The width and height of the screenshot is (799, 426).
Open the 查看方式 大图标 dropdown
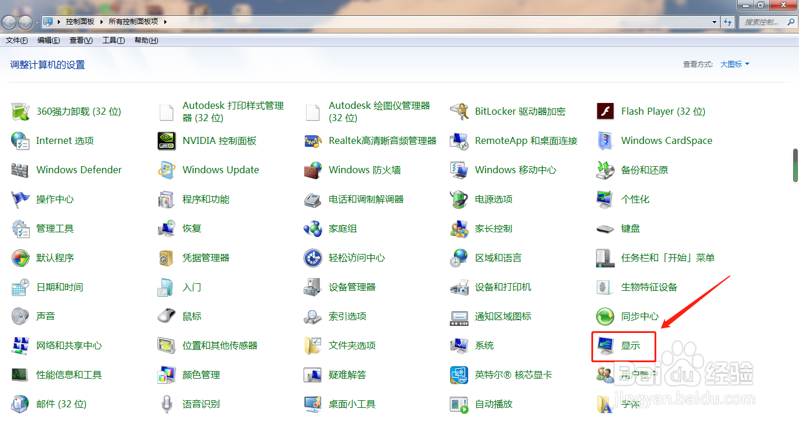[x=735, y=64]
